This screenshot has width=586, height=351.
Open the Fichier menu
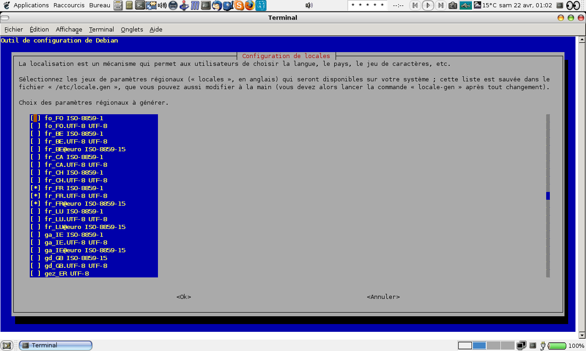[x=14, y=29]
